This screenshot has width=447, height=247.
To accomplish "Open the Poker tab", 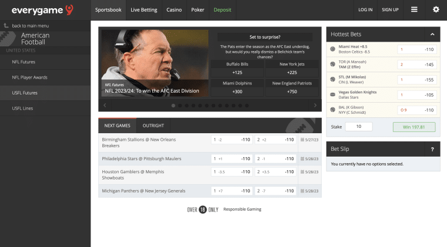I will point(198,10).
